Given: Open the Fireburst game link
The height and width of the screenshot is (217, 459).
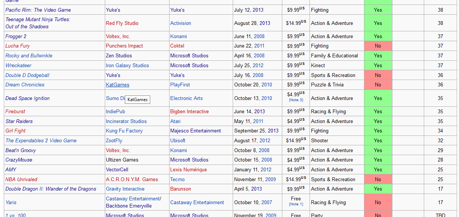Looking at the screenshot, I should pos(15,111).
